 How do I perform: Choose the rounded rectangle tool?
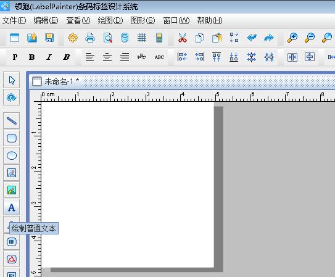12,138
